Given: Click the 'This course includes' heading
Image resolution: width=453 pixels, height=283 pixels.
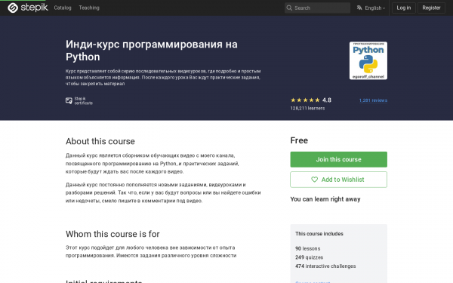Looking at the screenshot, I should pyautogui.click(x=319, y=234).
